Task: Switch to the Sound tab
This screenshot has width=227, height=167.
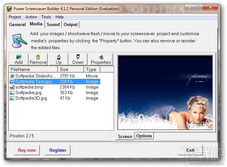Action: tap(53, 24)
